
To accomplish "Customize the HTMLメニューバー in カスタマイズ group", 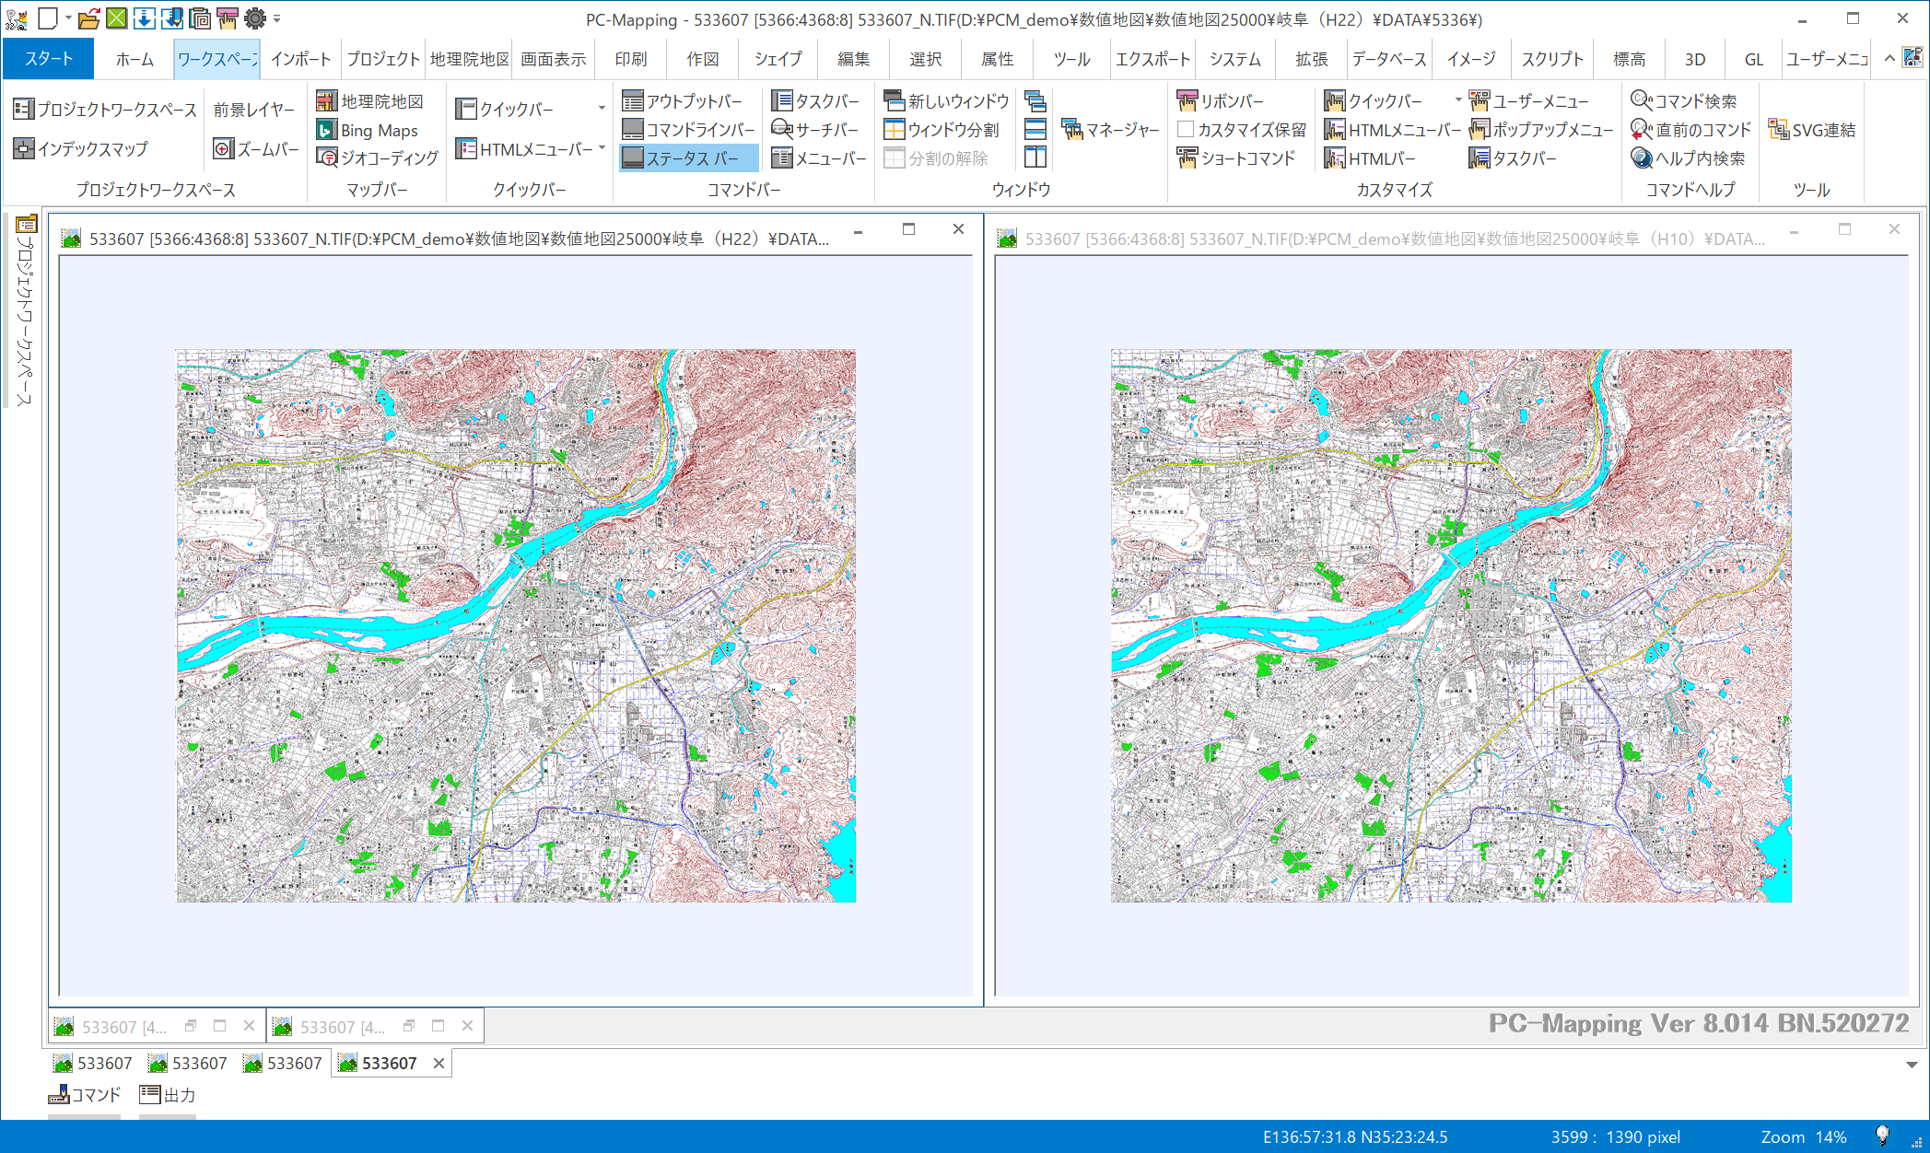I will pyautogui.click(x=1392, y=130).
